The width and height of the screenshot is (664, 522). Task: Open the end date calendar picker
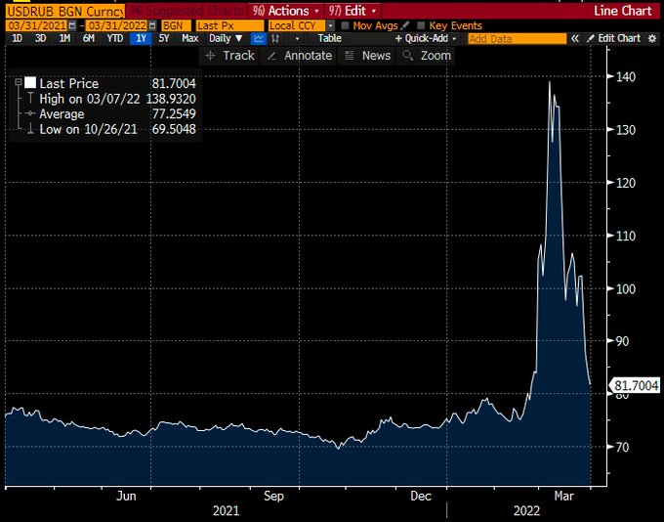click(152, 24)
